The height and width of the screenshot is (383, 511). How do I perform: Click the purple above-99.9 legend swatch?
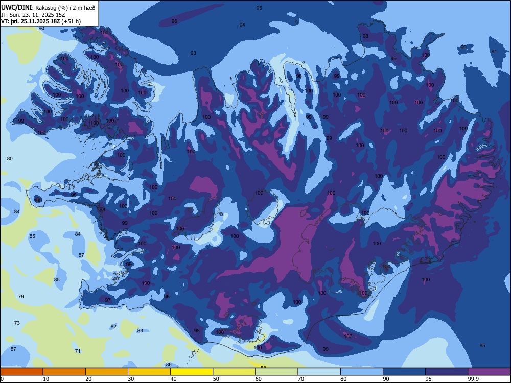click(489, 372)
